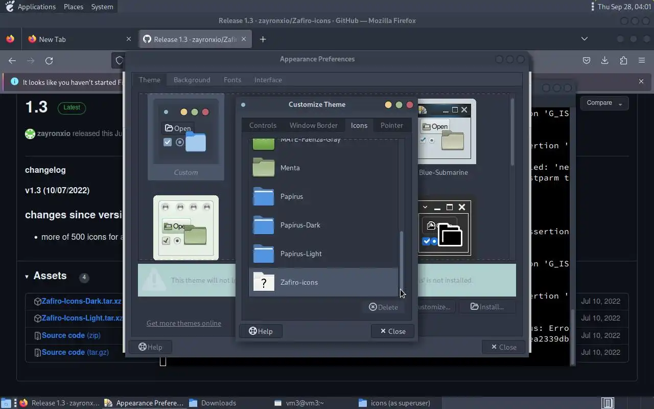Image resolution: width=654 pixels, height=409 pixels.
Task: Collapse the Assets section
Action: [x=46, y=276]
